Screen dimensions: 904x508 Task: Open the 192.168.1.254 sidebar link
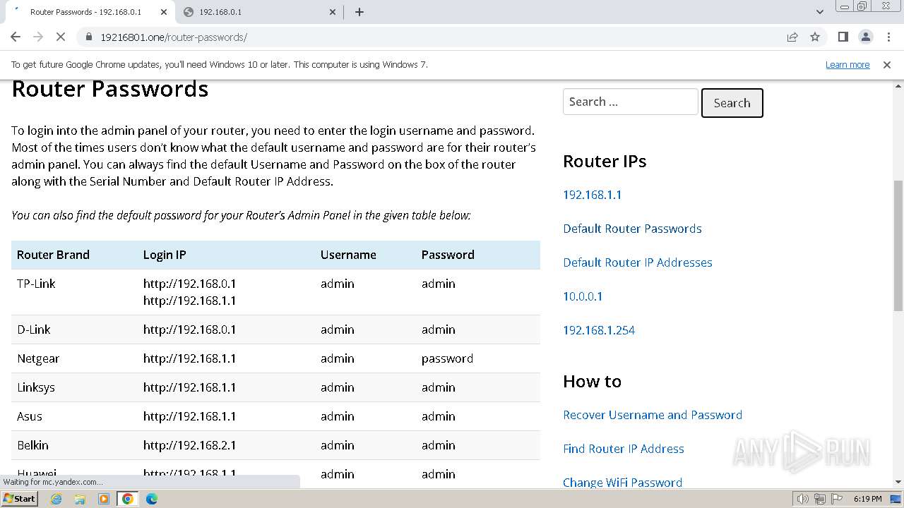pyautogui.click(x=599, y=330)
